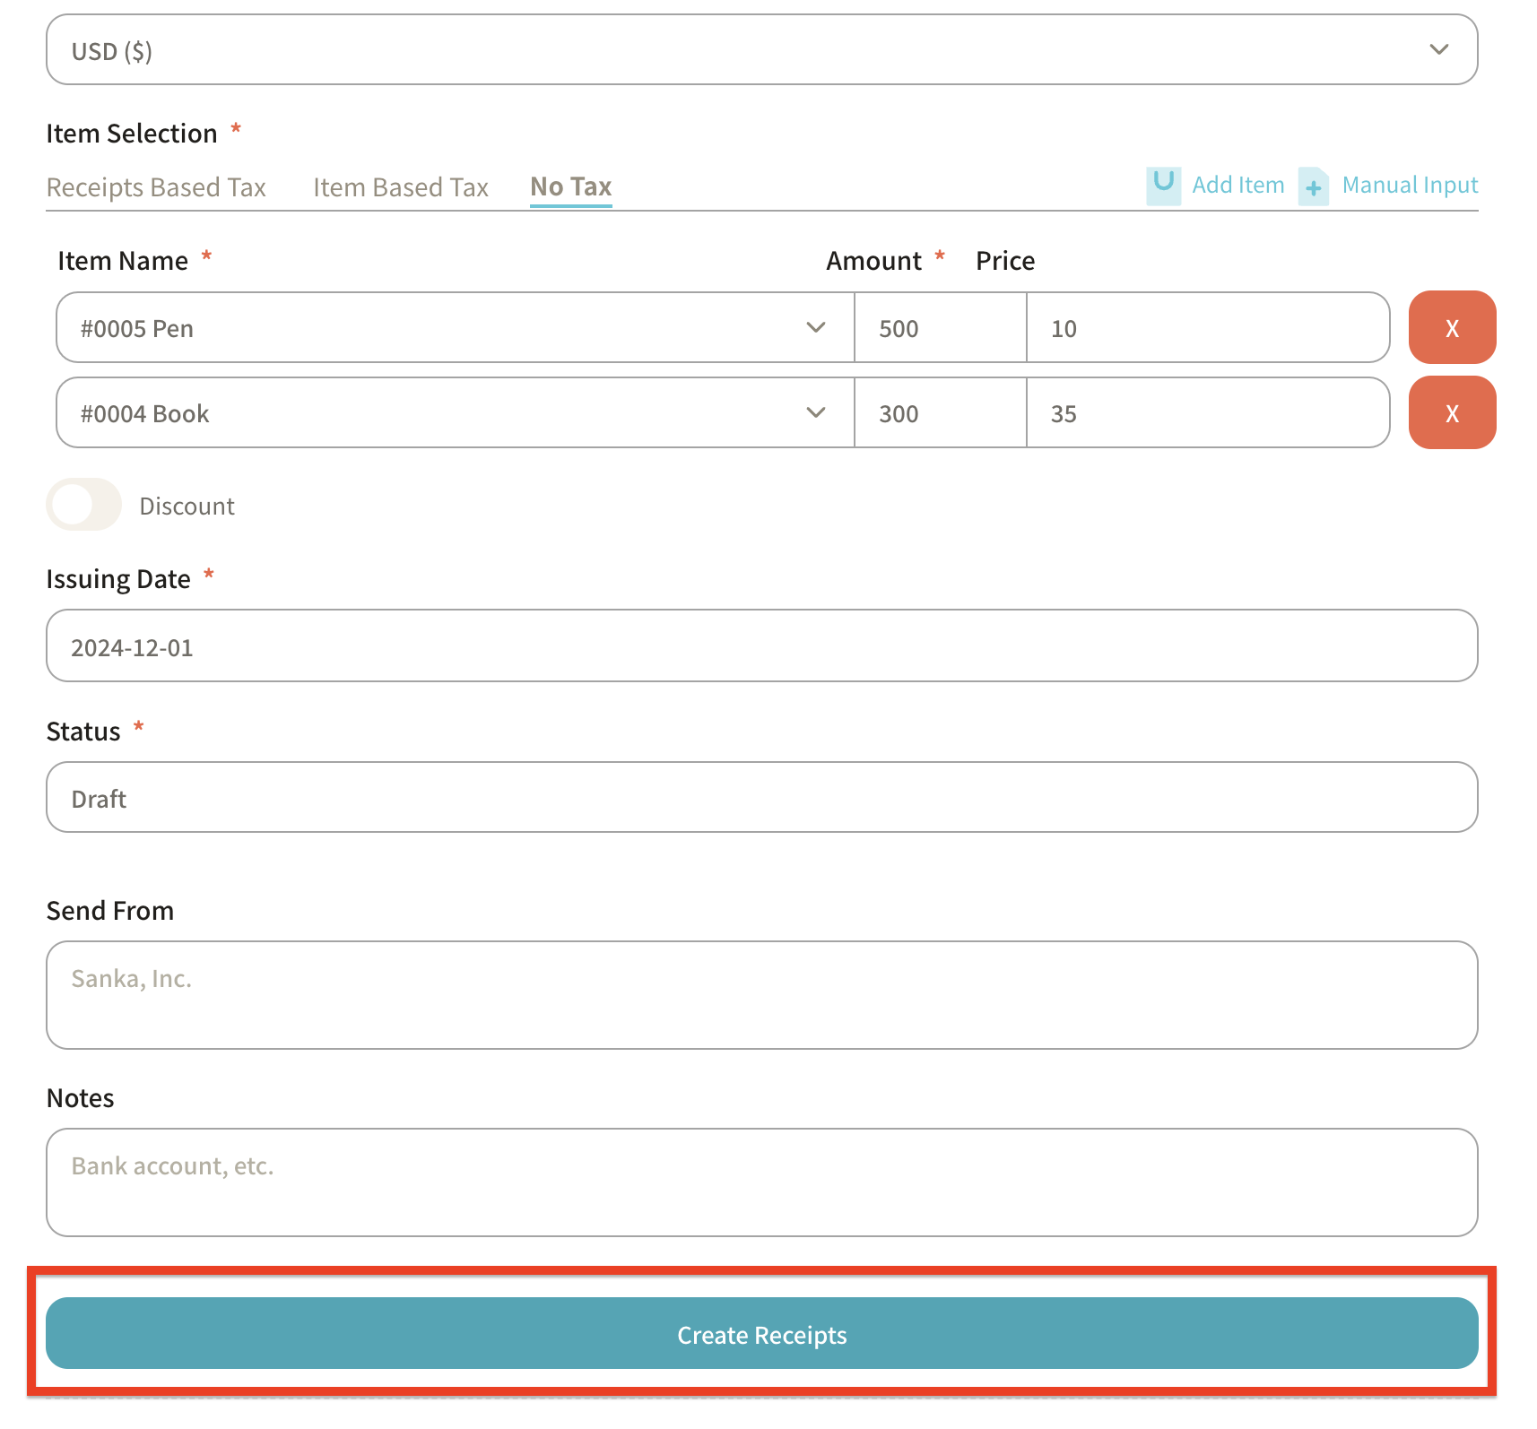Click the Manual Input link
The image size is (1537, 1429).
1409,186
